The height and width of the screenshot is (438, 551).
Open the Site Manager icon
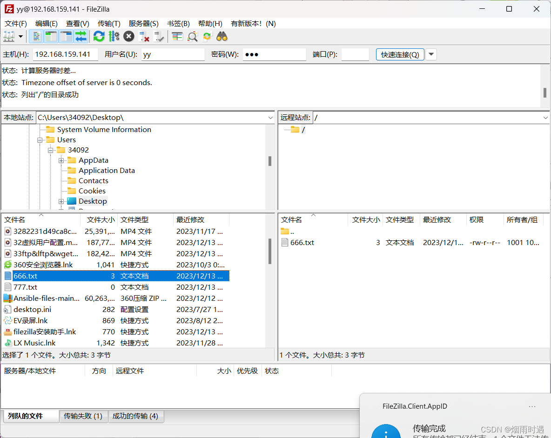[x=9, y=36]
